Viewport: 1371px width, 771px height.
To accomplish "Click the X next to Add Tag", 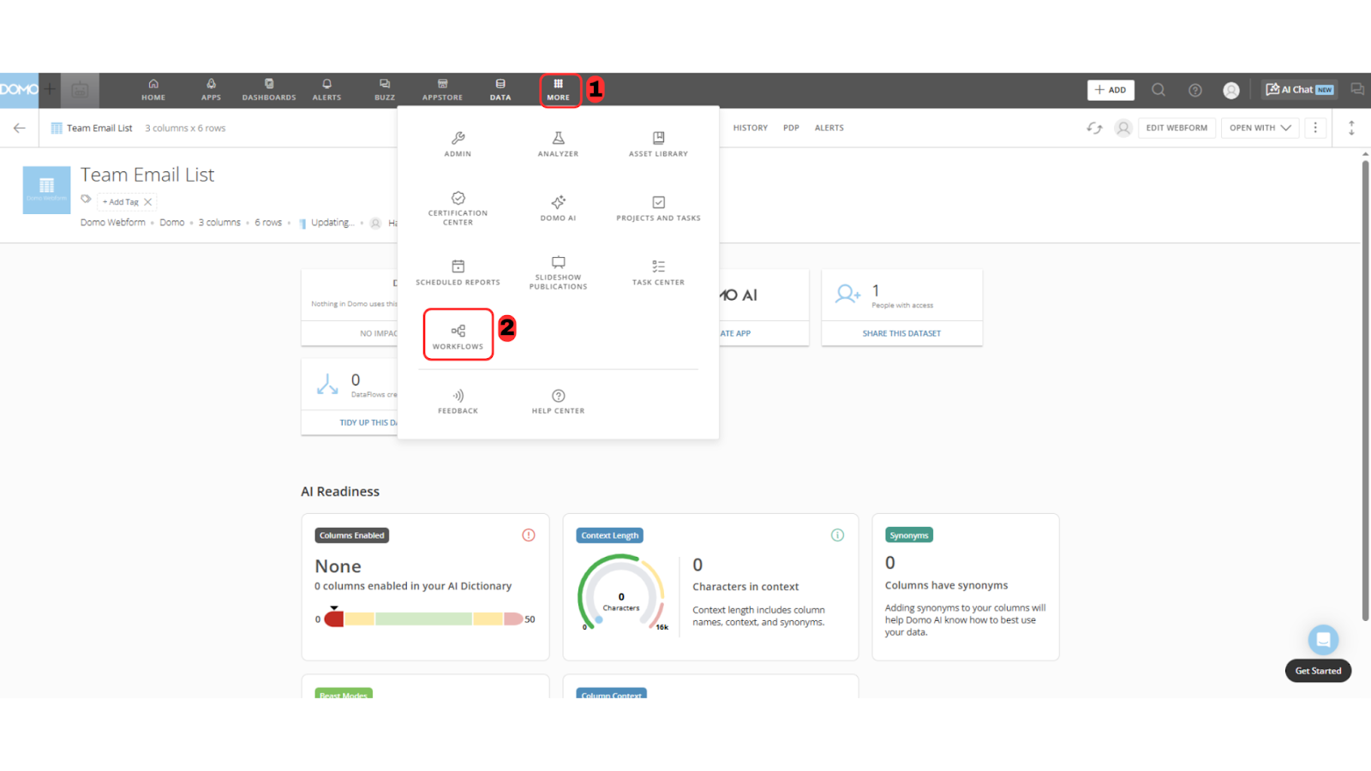I will click(148, 202).
